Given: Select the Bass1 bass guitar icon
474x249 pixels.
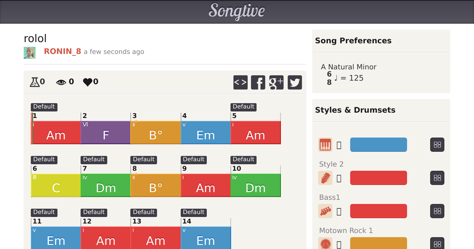Looking at the screenshot, I should point(325,211).
